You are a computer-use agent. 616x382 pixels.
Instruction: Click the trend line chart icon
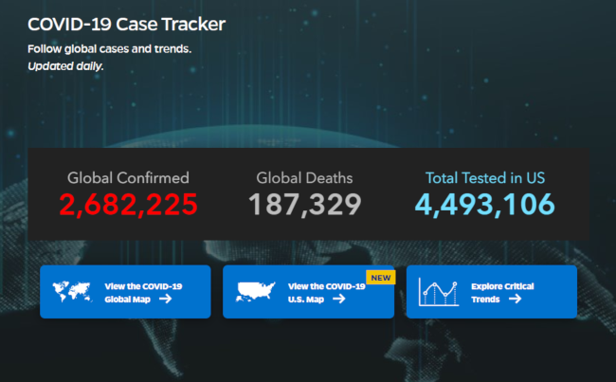point(439,292)
